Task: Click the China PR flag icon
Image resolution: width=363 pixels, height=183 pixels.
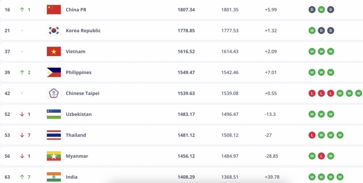Action: (x=54, y=10)
